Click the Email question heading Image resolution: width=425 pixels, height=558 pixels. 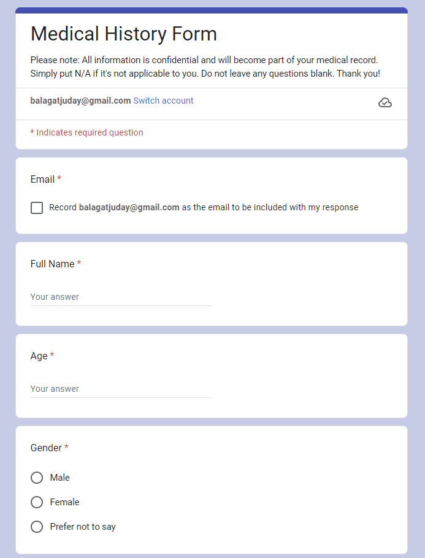(x=42, y=180)
